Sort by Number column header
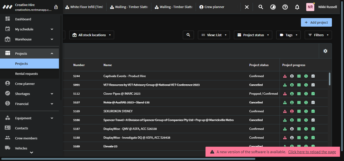The image size is (344, 161). [79, 65]
